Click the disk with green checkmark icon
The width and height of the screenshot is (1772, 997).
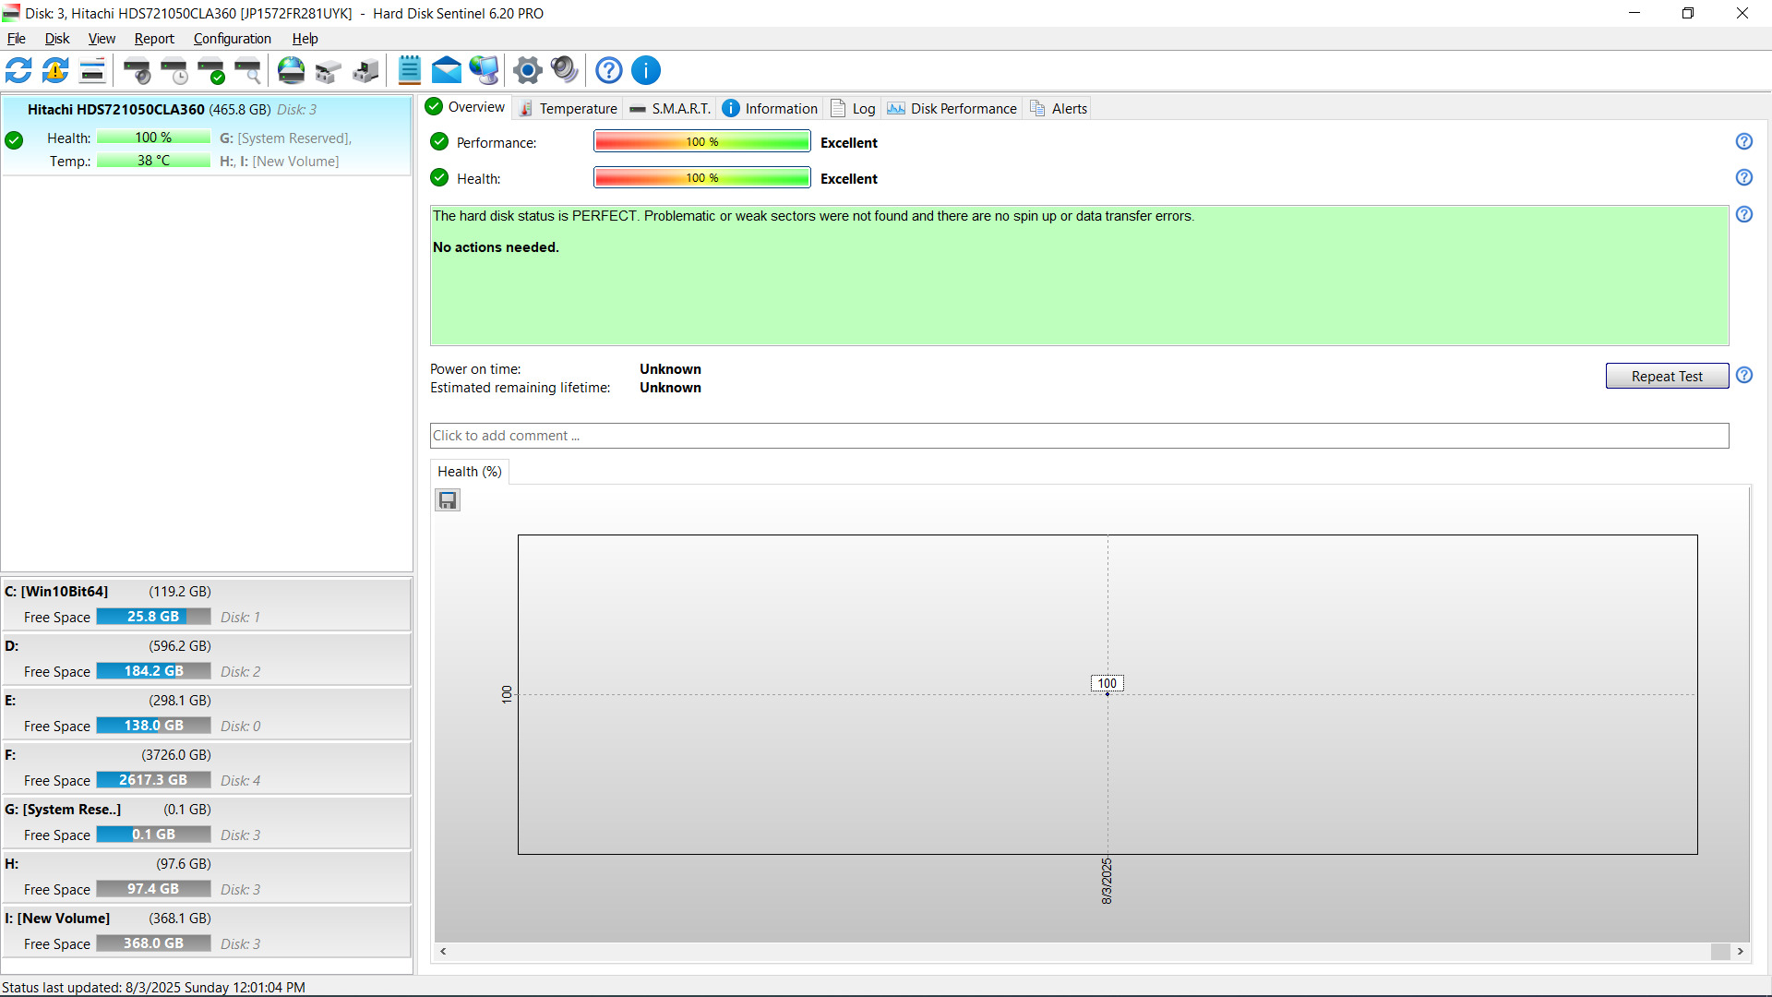[211, 70]
